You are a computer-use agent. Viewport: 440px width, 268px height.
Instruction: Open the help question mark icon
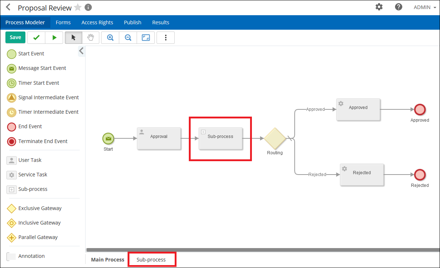tap(398, 7)
